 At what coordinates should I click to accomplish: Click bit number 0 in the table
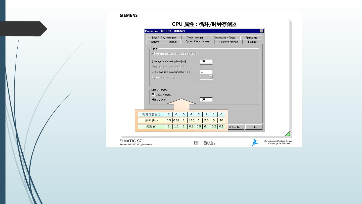pyautogui.click(x=221, y=114)
